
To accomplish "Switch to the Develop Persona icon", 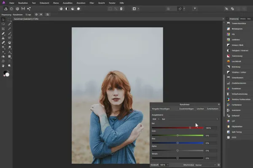I will (x=17, y=9).
